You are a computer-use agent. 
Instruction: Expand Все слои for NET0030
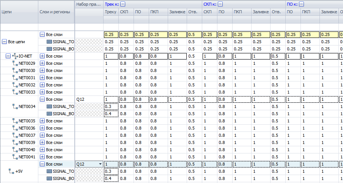point(42,70)
